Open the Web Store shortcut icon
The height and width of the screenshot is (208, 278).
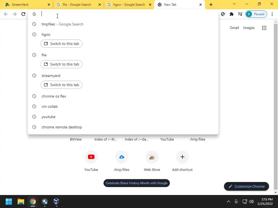[x=152, y=157]
